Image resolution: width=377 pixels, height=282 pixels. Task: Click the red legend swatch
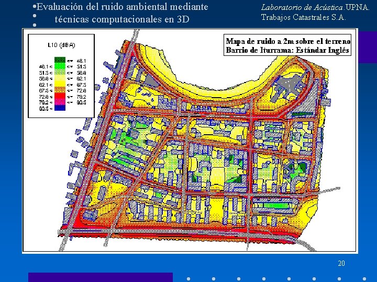(60, 96)
